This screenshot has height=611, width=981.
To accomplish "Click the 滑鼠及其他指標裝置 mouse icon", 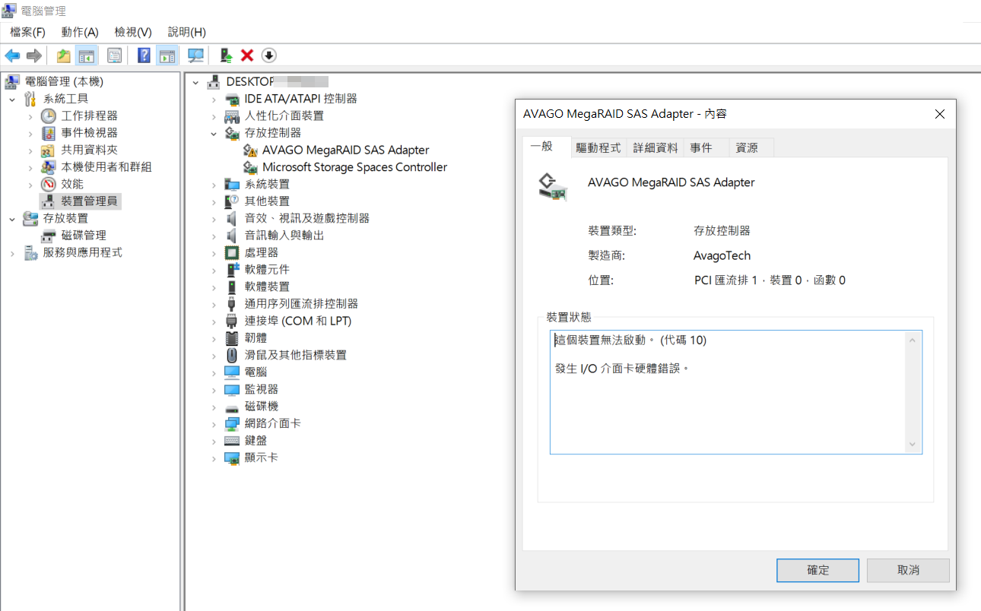I will 233,355.
